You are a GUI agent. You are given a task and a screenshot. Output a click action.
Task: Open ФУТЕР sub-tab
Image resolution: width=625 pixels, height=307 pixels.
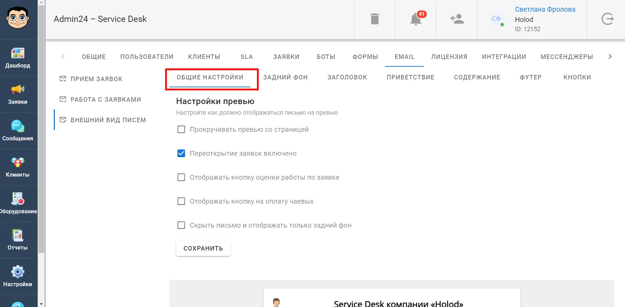click(x=531, y=77)
